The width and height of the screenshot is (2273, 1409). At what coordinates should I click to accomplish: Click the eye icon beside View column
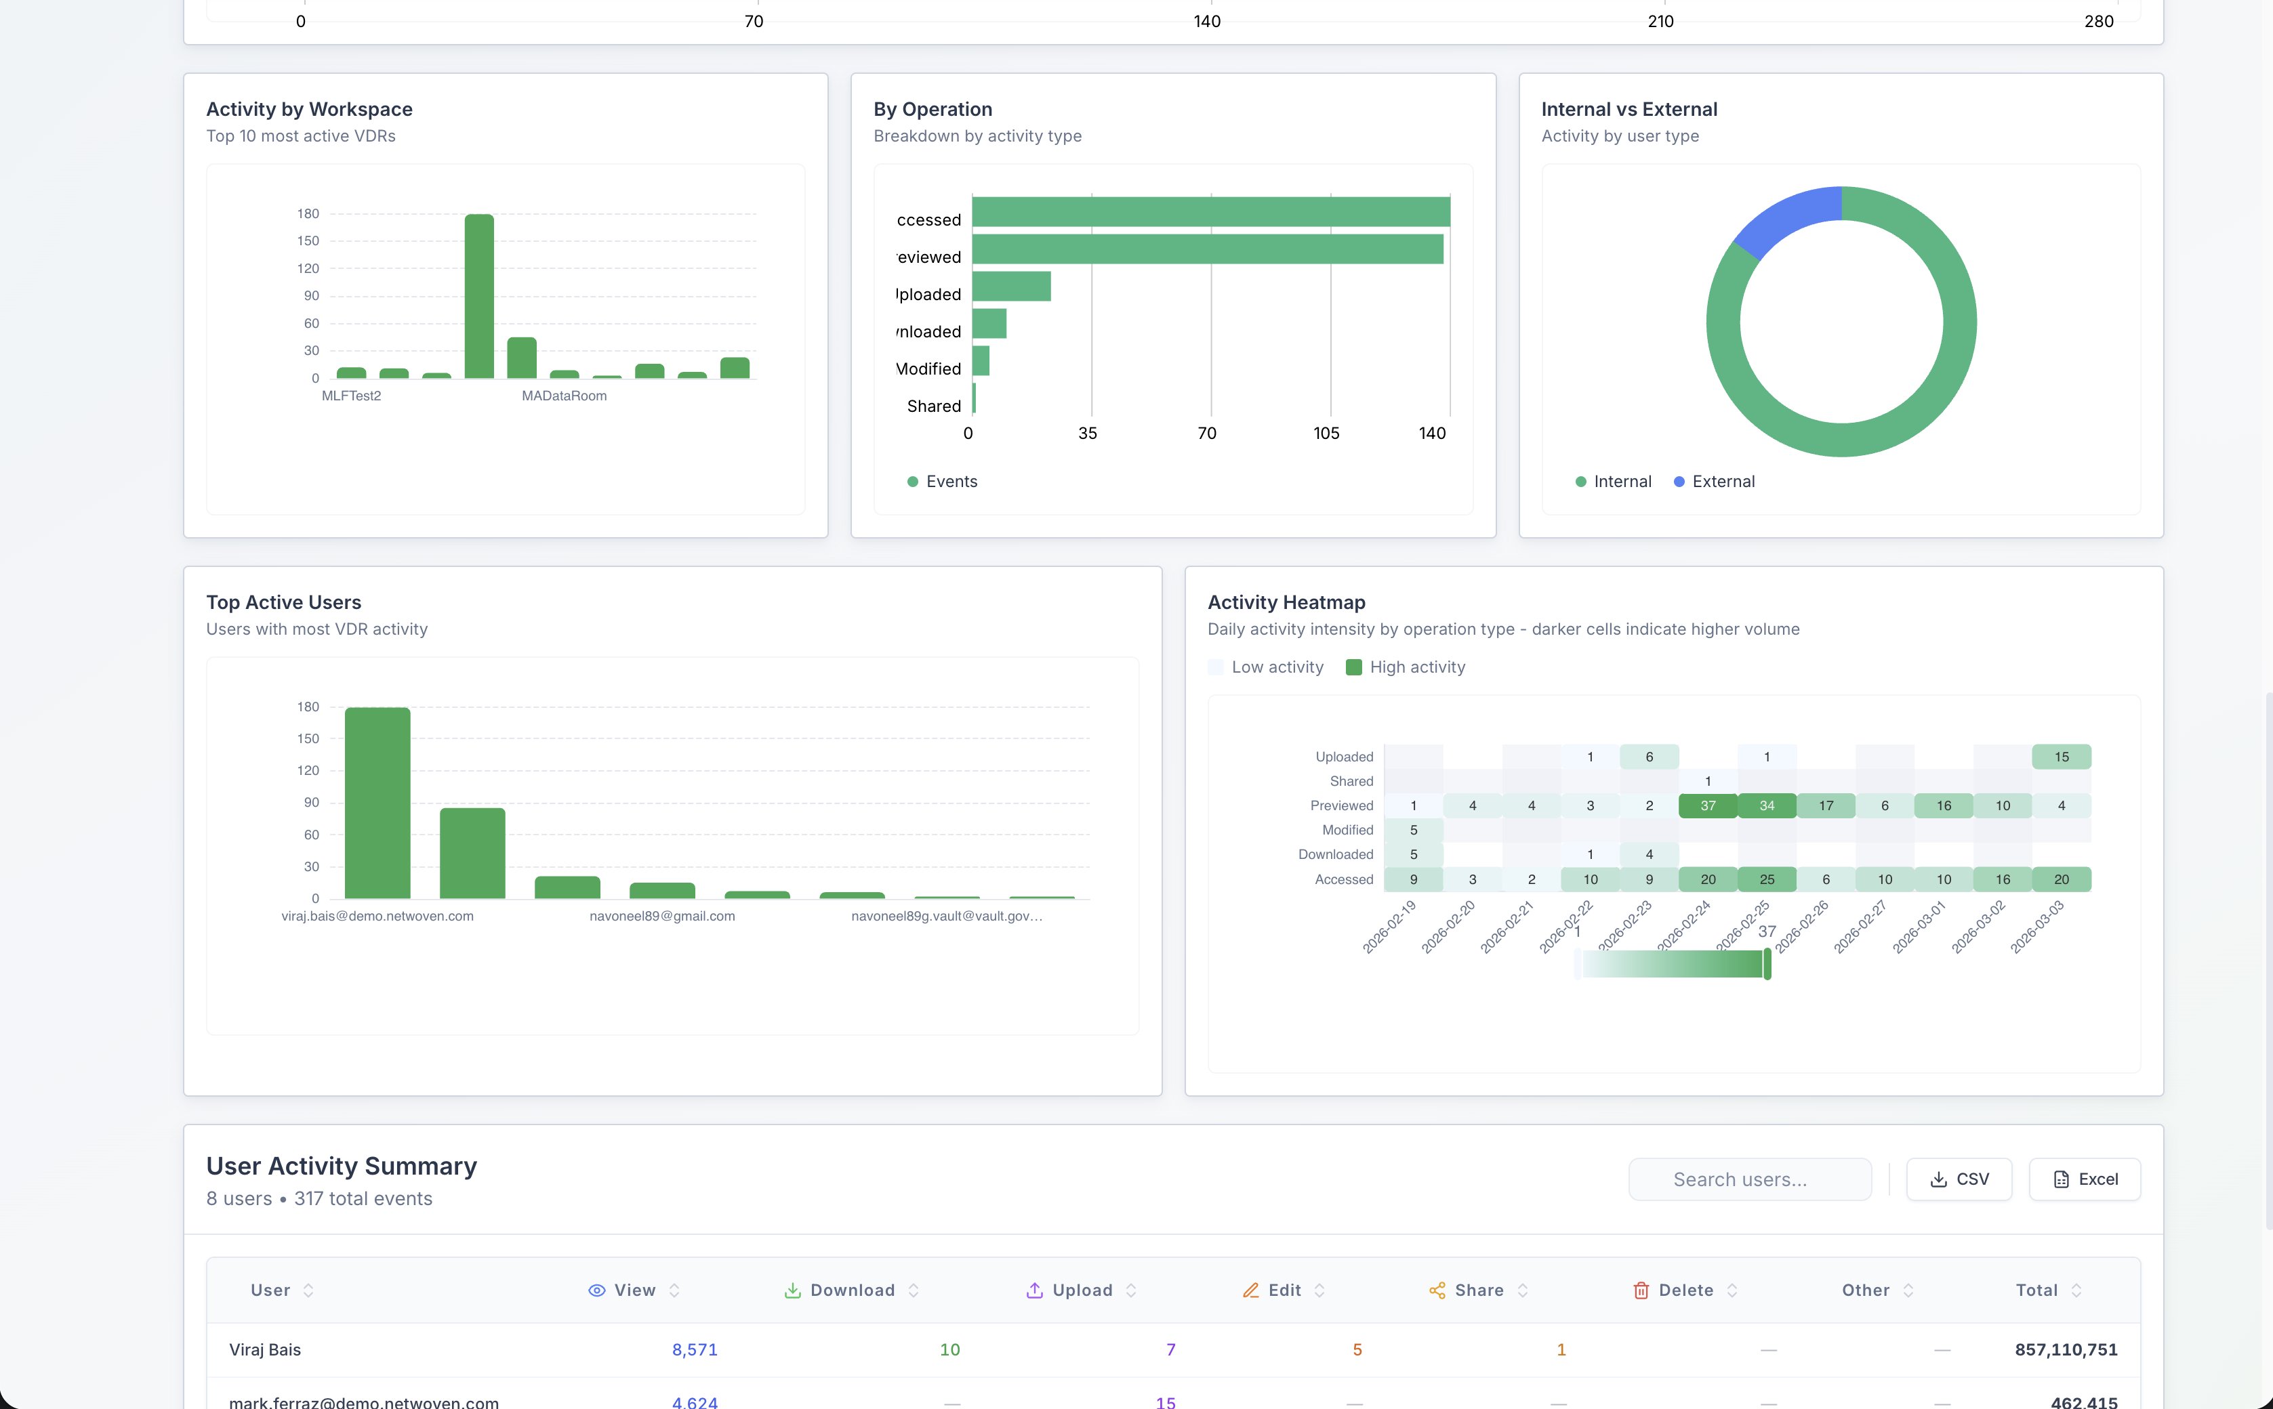[596, 1290]
